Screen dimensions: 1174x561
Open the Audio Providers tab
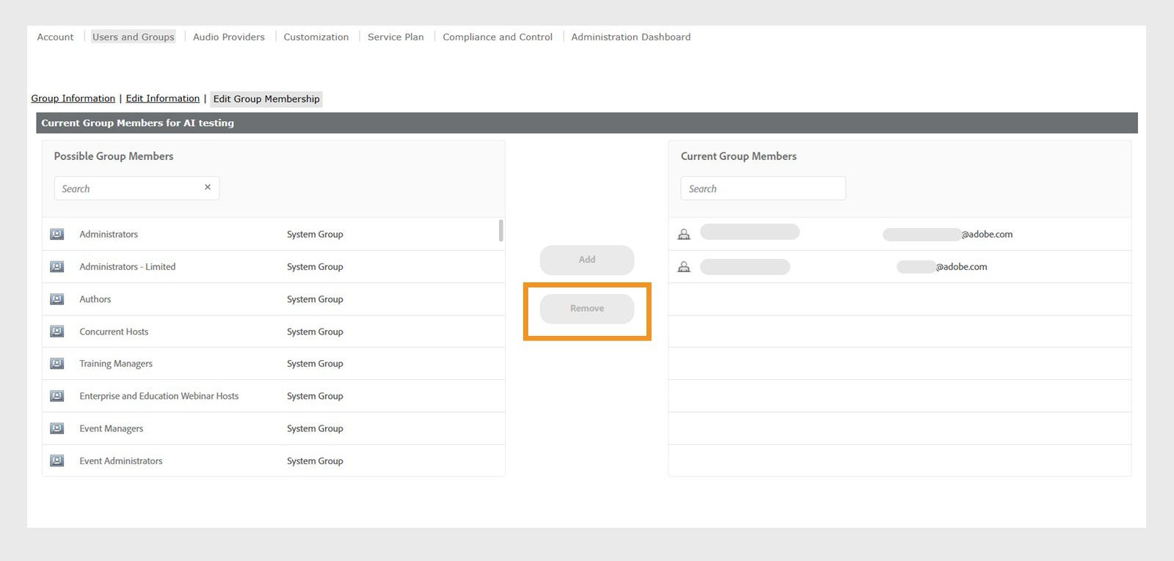pyautogui.click(x=229, y=37)
